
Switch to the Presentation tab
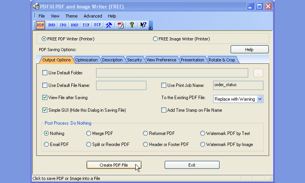193,60
